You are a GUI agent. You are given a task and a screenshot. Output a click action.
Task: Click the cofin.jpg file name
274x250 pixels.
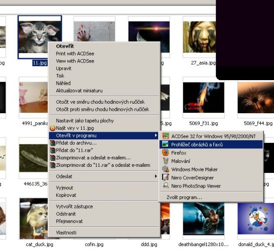pyautogui.click(x=94, y=244)
